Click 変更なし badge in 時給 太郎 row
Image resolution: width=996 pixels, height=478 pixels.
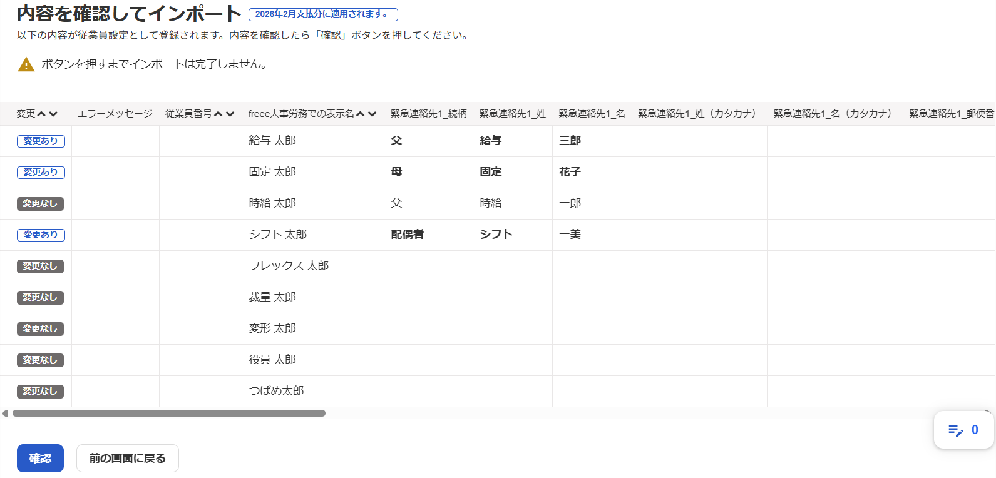(40, 204)
